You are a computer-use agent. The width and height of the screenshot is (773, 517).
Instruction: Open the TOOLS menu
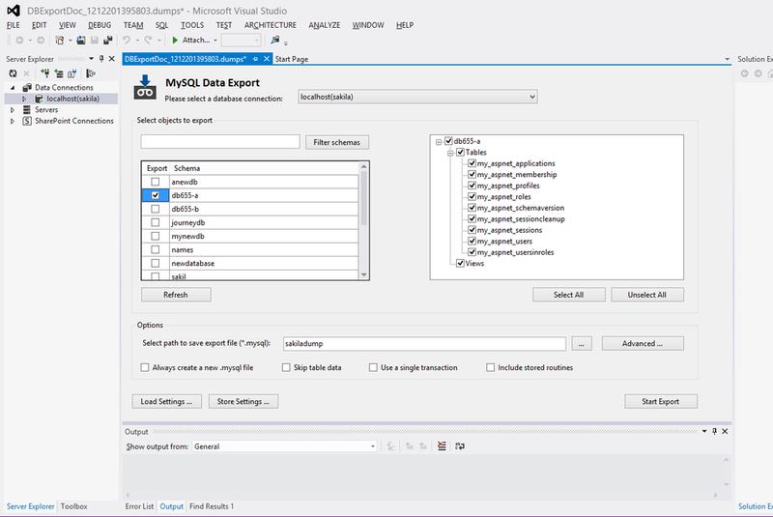(191, 25)
